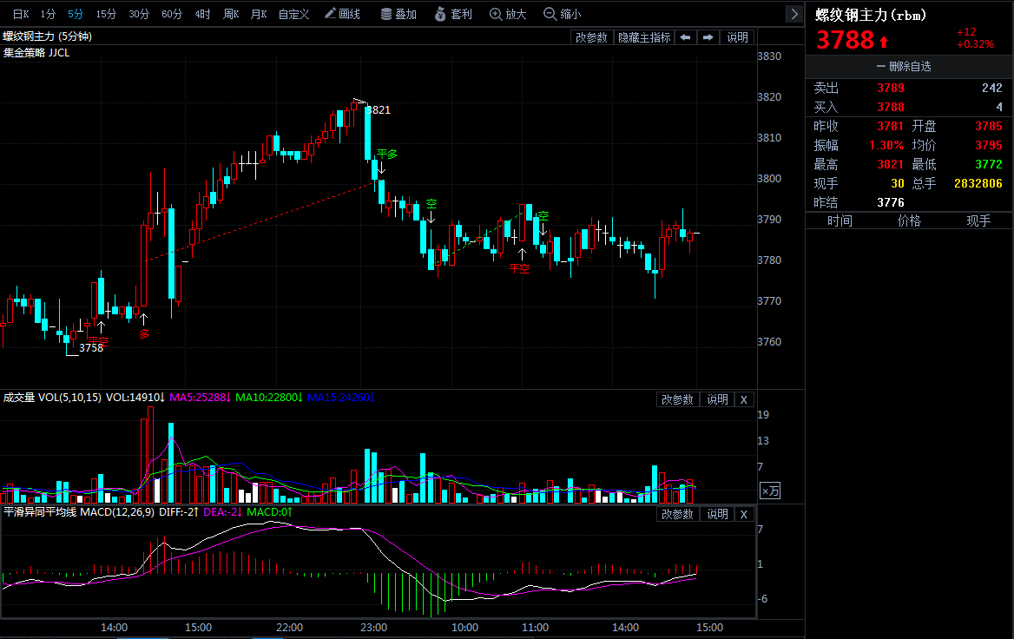Toggle 隐藏主指标 to hide main indicator
This screenshot has width=1014, height=639.
tap(643, 37)
